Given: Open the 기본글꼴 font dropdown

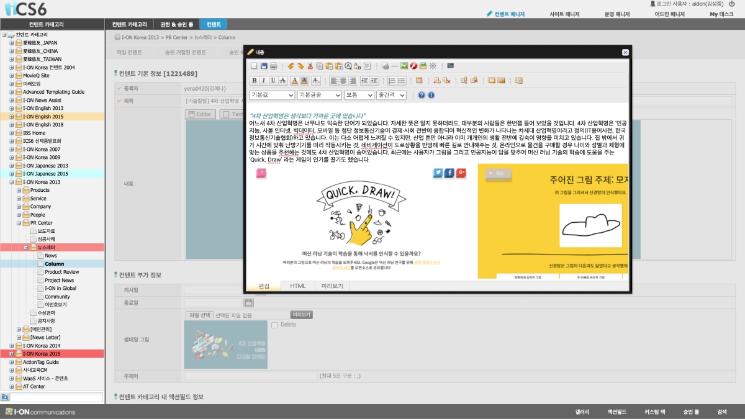Looking at the screenshot, I should pos(320,95).
